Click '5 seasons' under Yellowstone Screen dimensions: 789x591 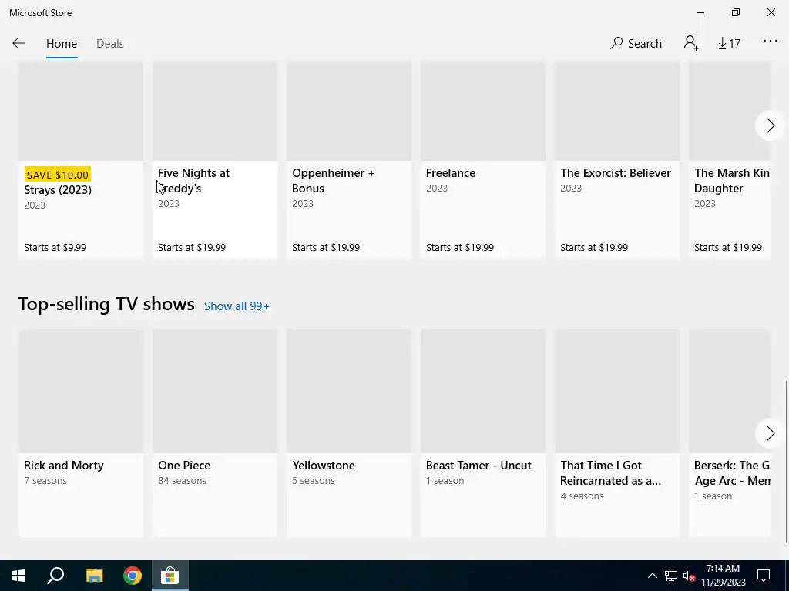coord(314,480)
